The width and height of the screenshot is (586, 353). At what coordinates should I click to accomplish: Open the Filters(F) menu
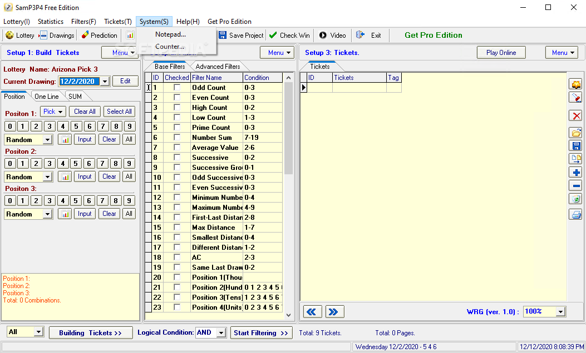point(83,22)
